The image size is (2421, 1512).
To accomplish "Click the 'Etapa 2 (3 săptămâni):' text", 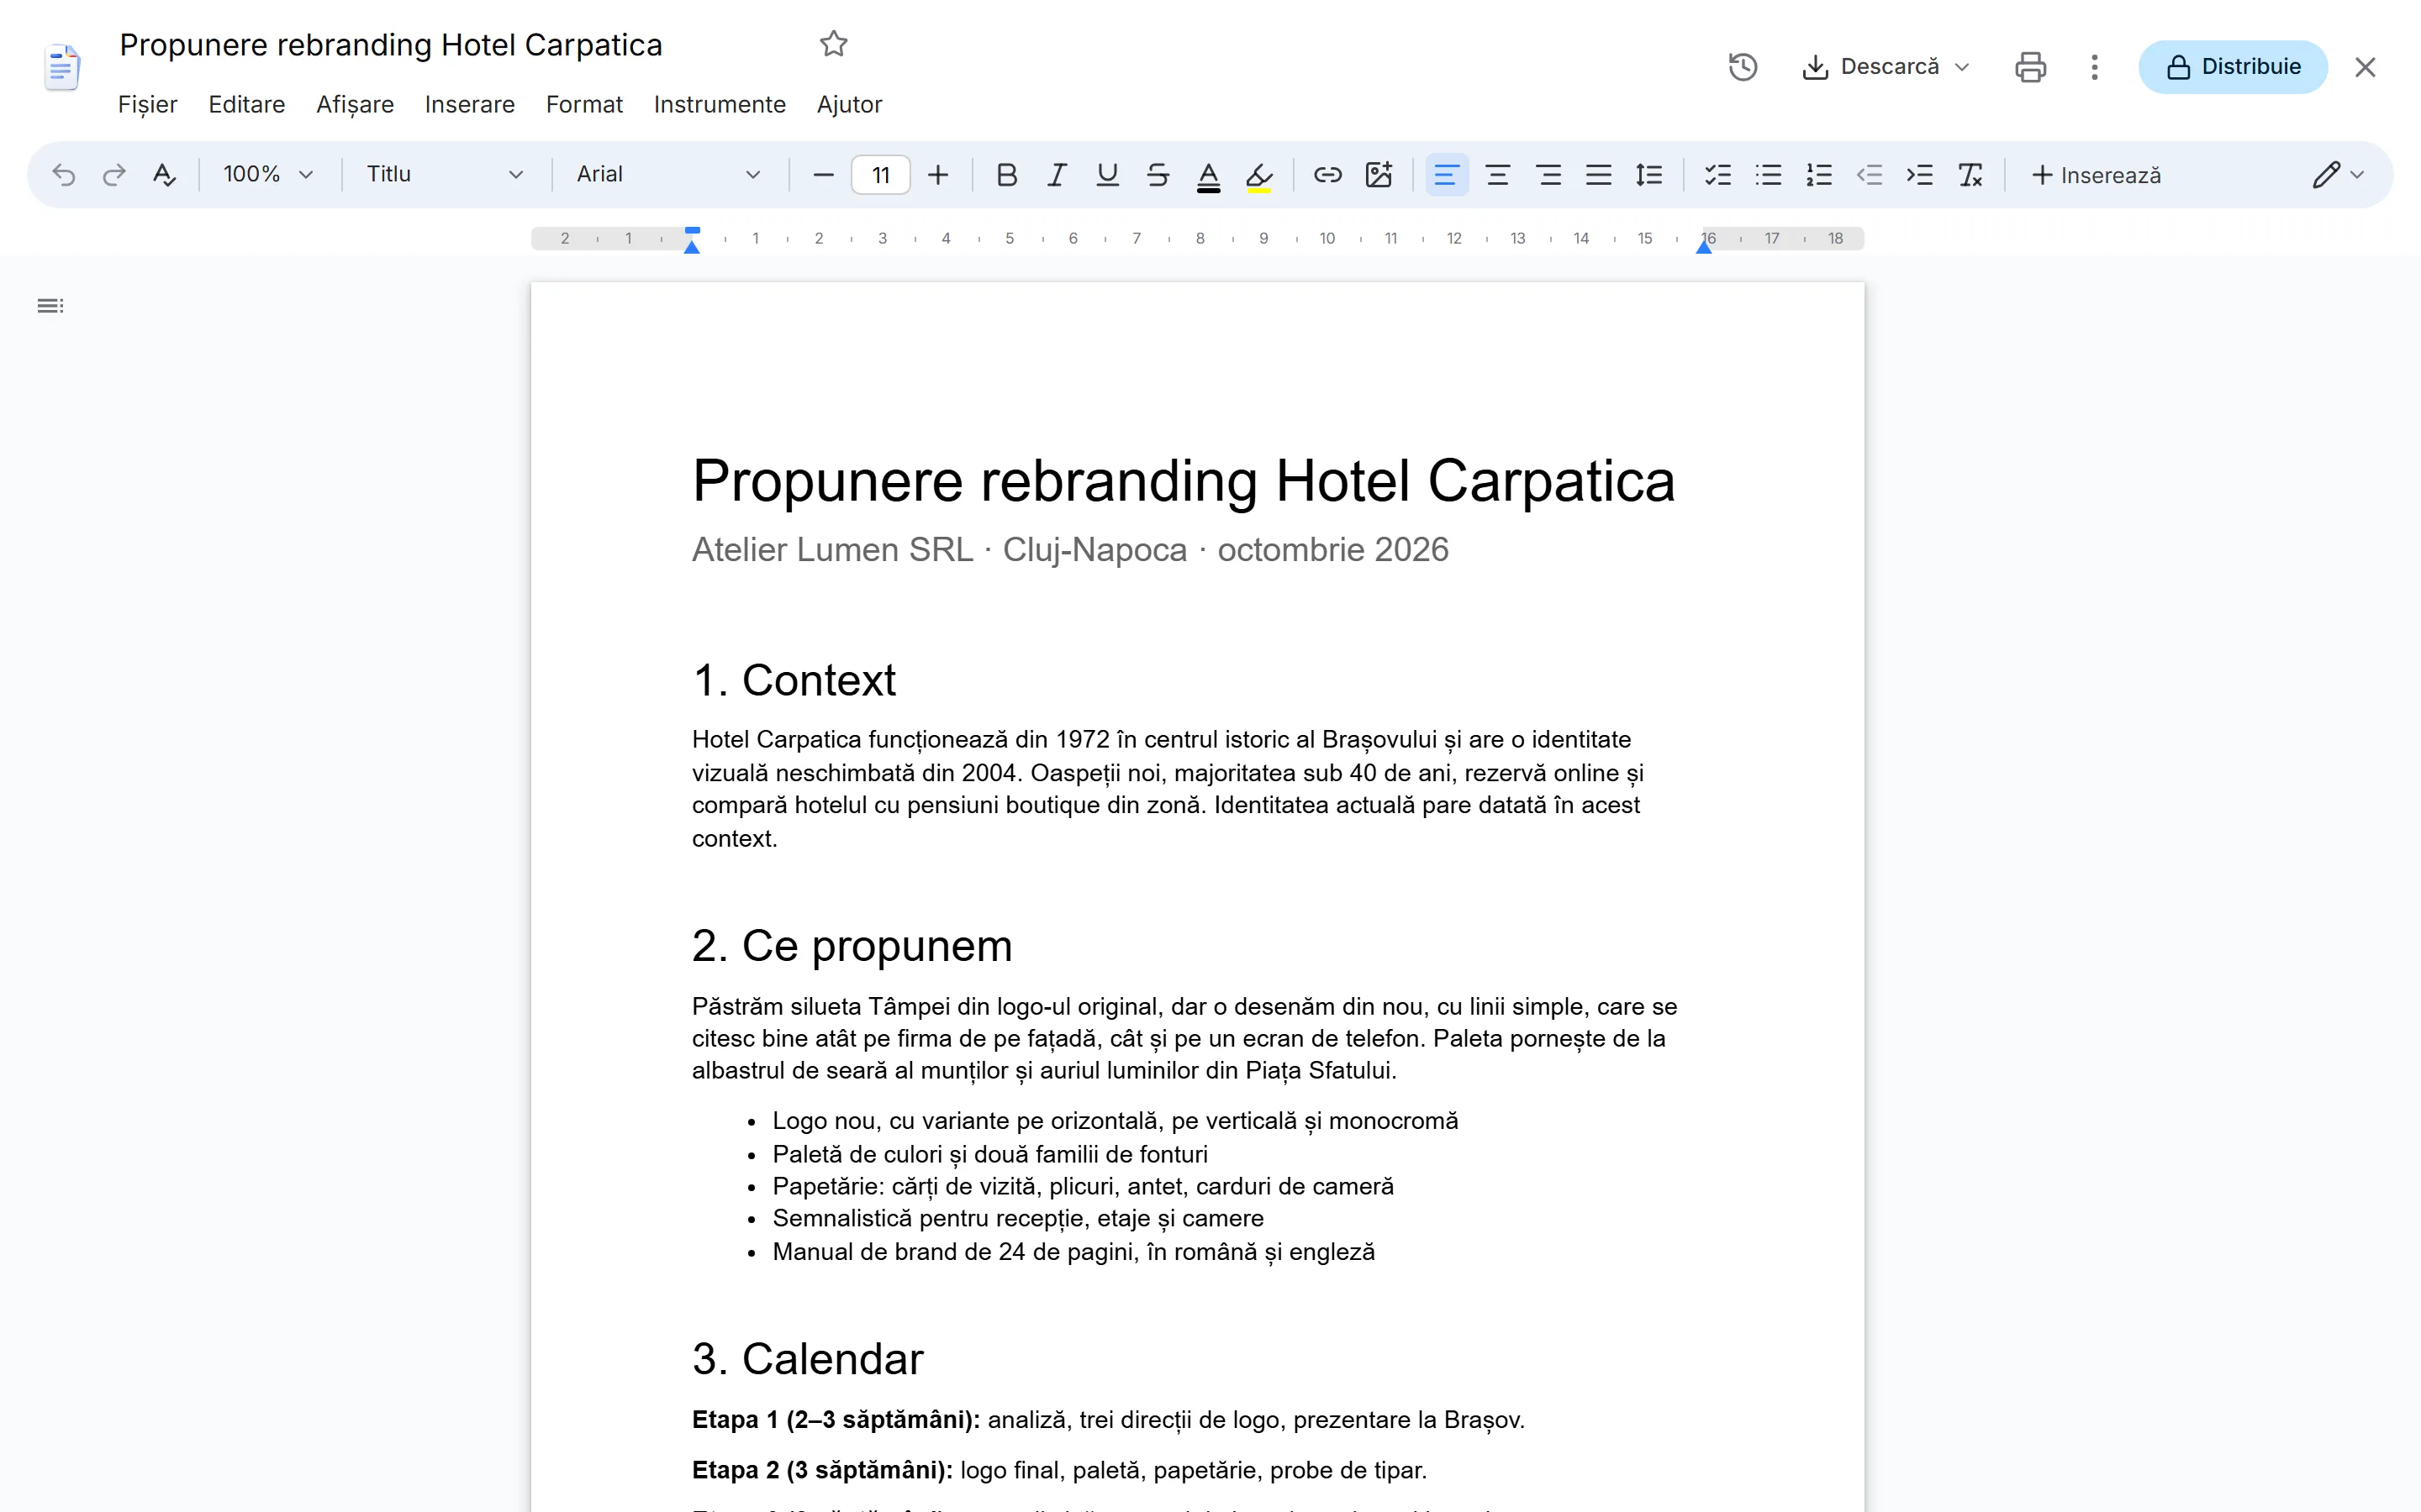I will click(822, 1470).
